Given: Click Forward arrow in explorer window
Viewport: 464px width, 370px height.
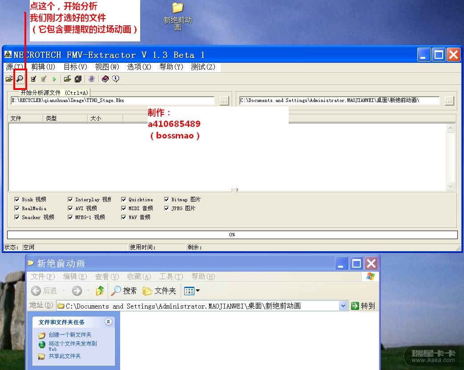Looking at the screenshot, I should tap(77, 291).
